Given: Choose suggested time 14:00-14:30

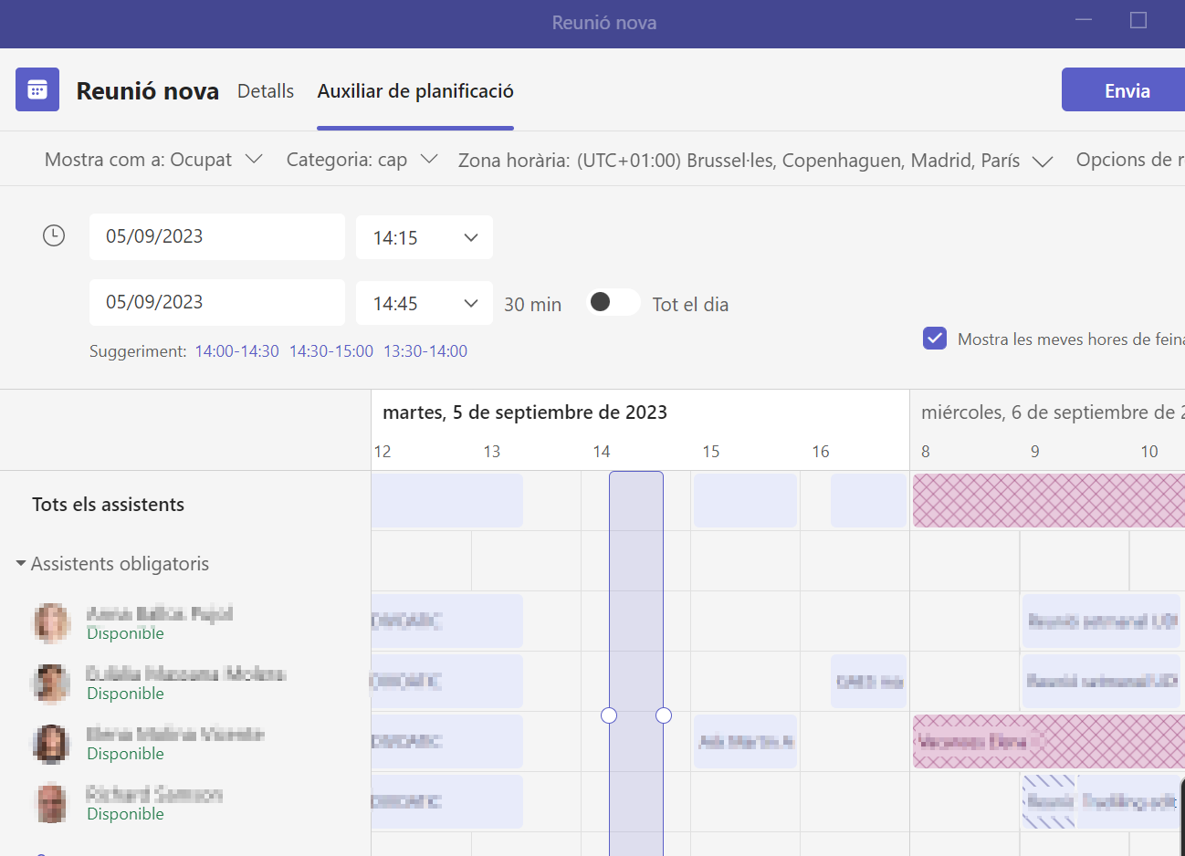Looking at the screenshot, I should [237, 351].
